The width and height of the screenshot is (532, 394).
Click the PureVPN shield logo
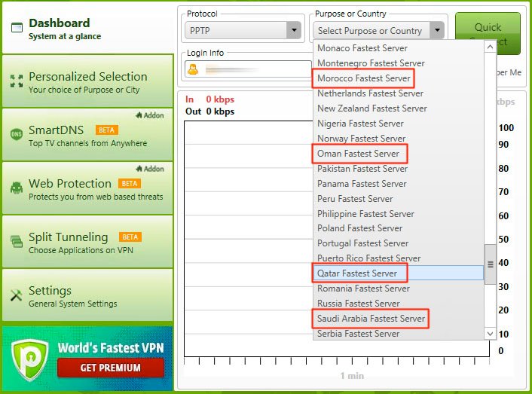(x=29, y=360)
